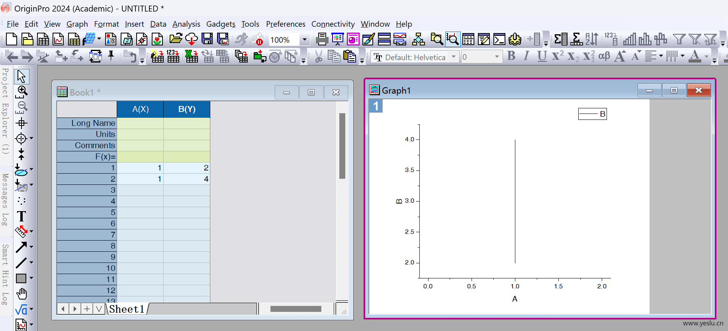Select the Rectangle drawing tool
Screen dimensions: 728x331
pyautogui.click(x=21, y=278)
